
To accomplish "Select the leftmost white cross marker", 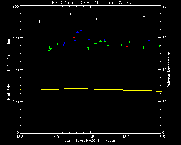I will coord(40,22).
